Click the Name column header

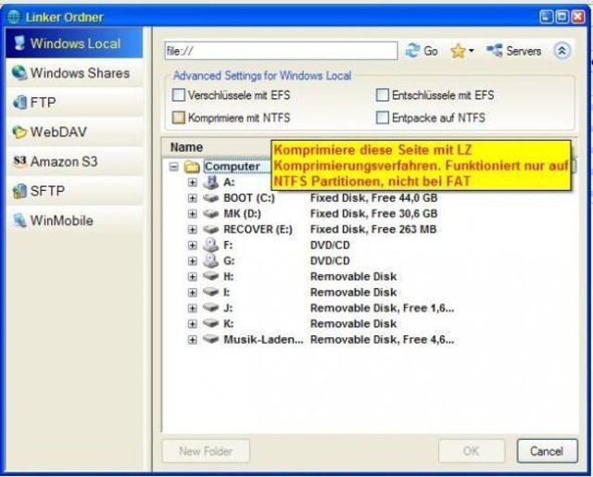186,147
